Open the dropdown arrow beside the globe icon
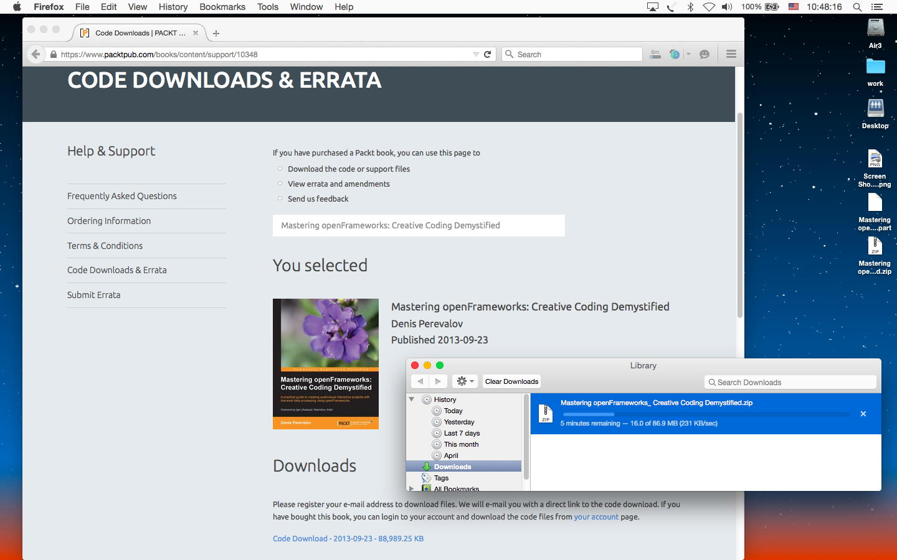The height and width of the screenshot is (560, 897). point(688,54)
